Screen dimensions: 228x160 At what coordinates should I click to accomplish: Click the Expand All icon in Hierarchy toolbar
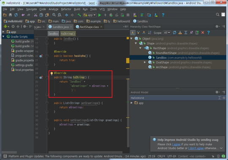186,33
